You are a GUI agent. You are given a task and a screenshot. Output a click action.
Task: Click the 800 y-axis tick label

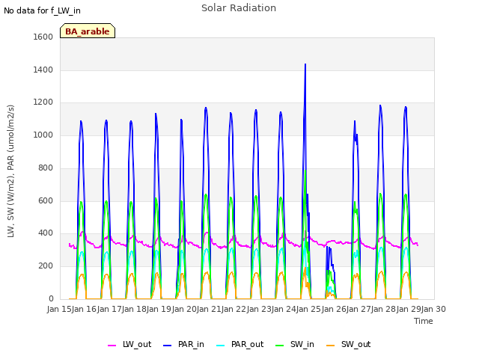click(x=46, y=168)
